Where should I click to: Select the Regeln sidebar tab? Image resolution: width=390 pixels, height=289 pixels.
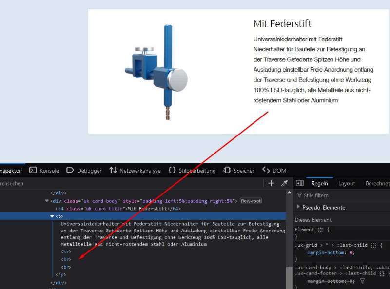click(x=320, y=184)
